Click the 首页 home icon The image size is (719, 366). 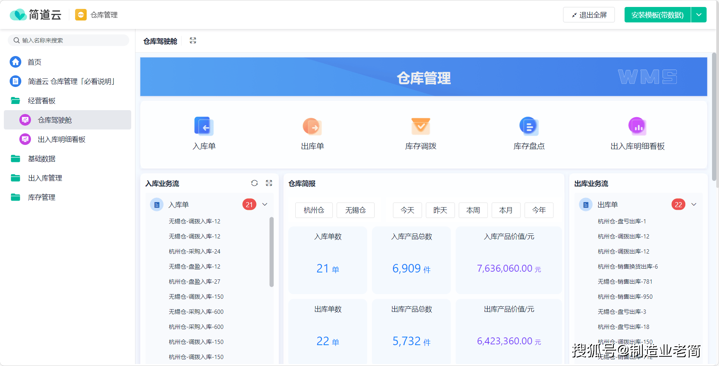point(15,62)
